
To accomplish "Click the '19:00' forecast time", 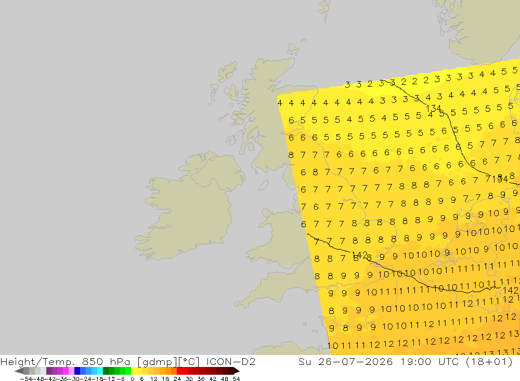I will click(415, 361).
